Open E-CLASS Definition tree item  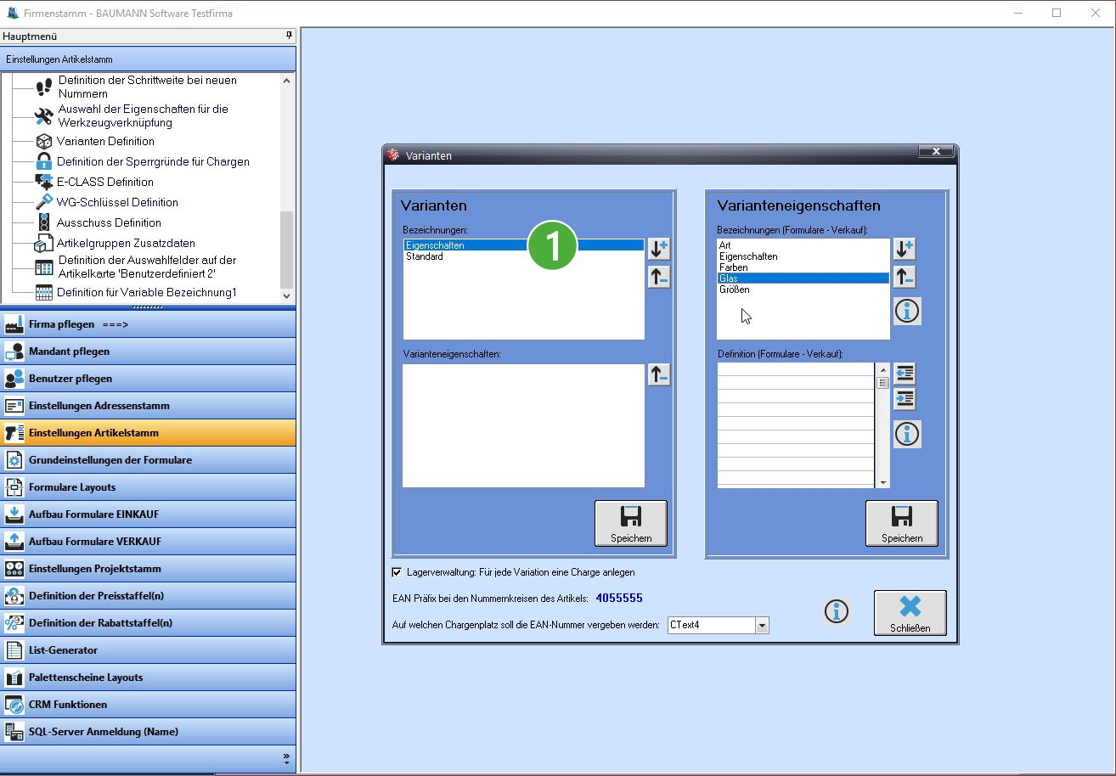[105, 182]
